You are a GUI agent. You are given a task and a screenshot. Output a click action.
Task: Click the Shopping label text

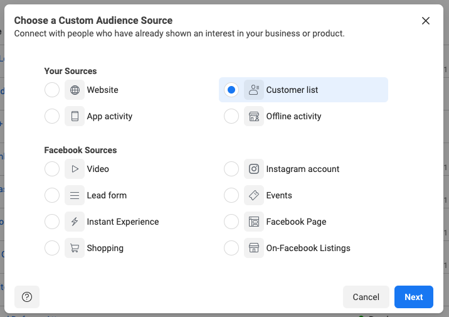[x=105, y=248]
